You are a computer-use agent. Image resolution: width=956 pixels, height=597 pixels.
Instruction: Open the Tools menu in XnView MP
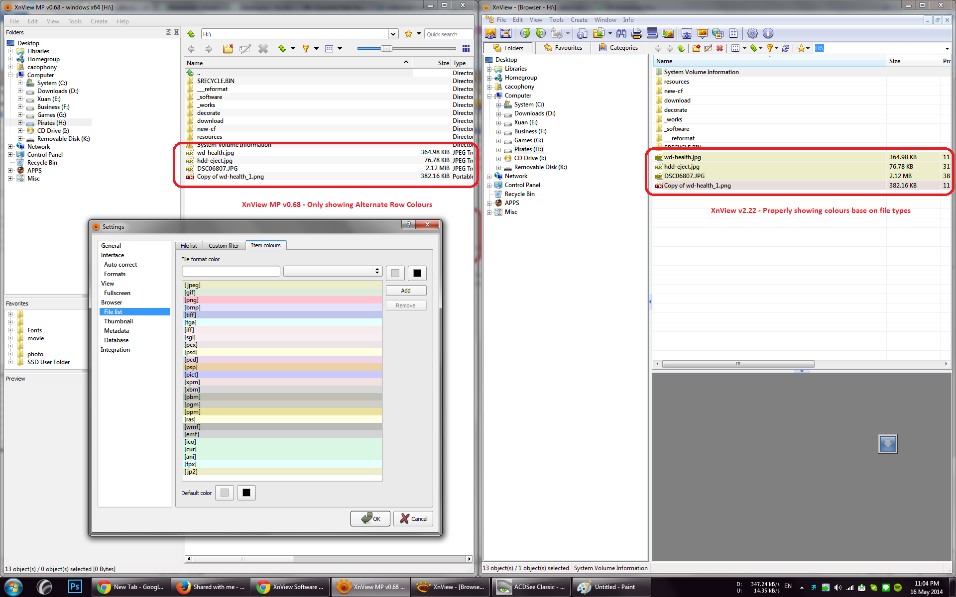pos(75,21)
